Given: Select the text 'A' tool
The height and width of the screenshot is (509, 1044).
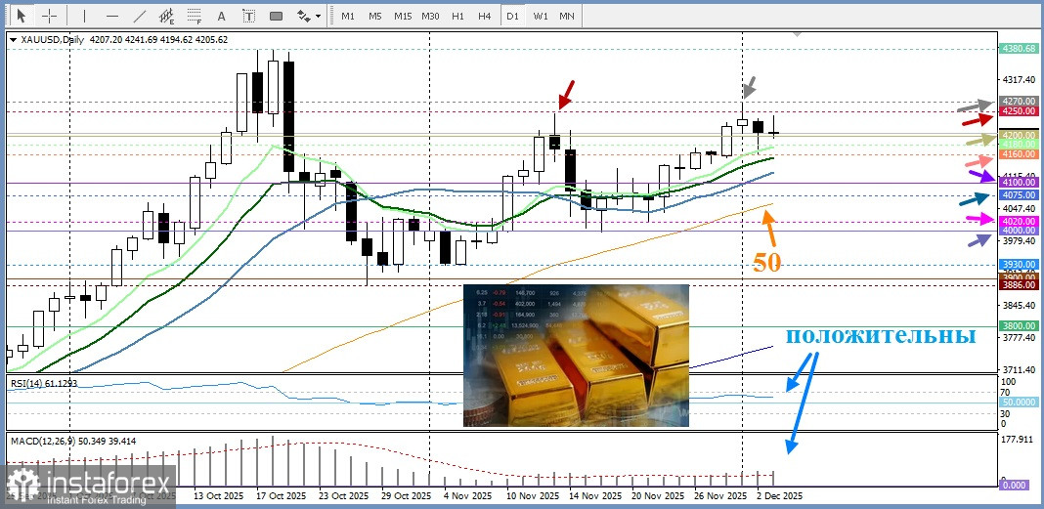Looking at the screenshot, I should tap(222, 16).
